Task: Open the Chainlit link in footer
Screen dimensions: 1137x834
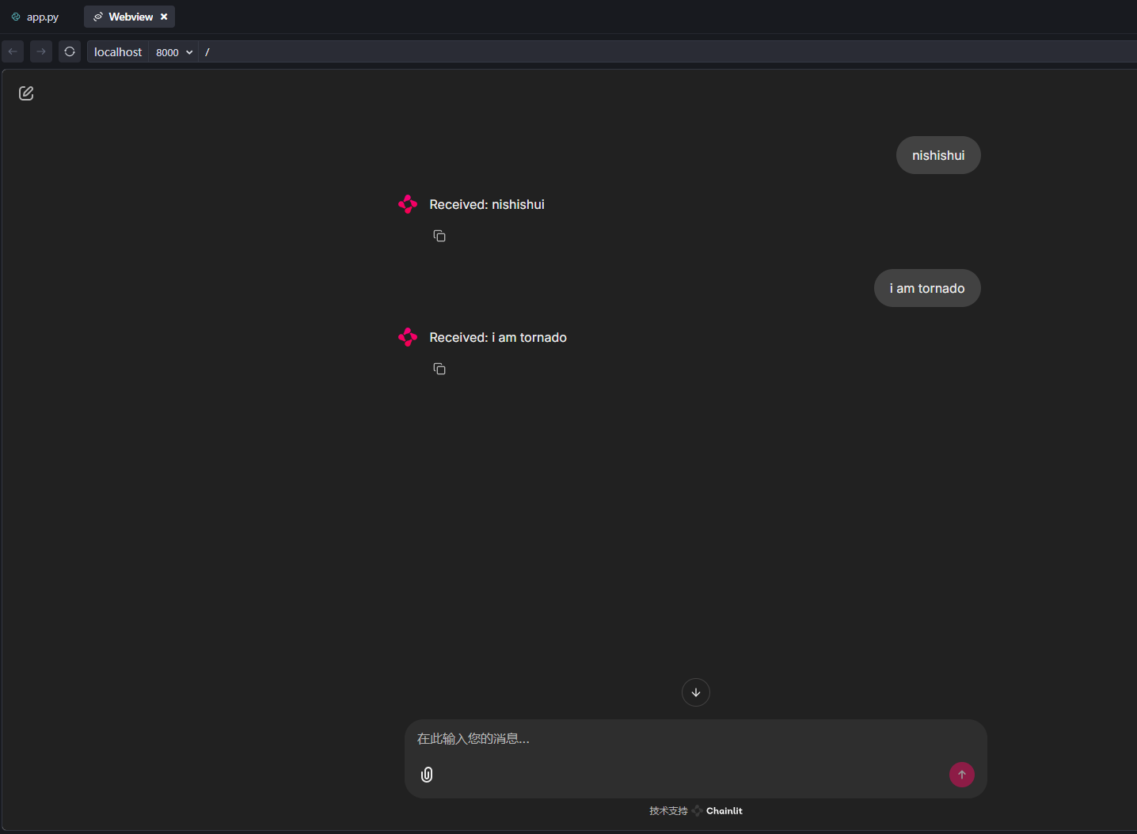Action: (717, 811)
